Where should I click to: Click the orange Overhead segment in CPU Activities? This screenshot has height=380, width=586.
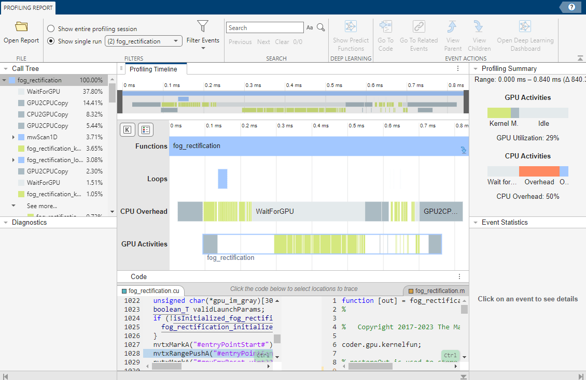[539, 171]
